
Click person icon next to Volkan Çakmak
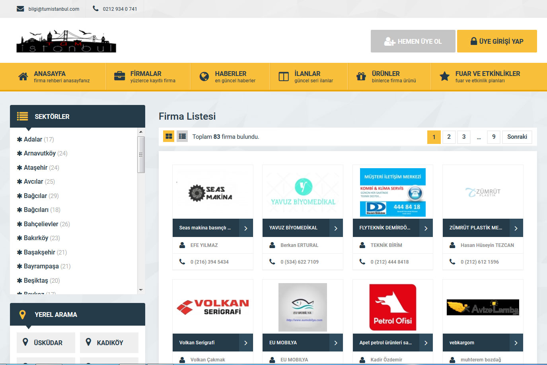coord(182,360)
